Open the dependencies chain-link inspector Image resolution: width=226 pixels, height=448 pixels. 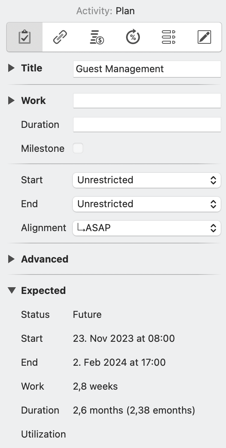(x=60, y=37)
